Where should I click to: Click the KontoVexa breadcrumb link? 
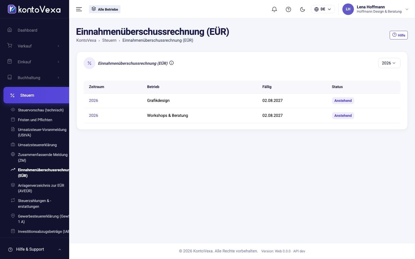pyautogui.click(x=86, y=40)
